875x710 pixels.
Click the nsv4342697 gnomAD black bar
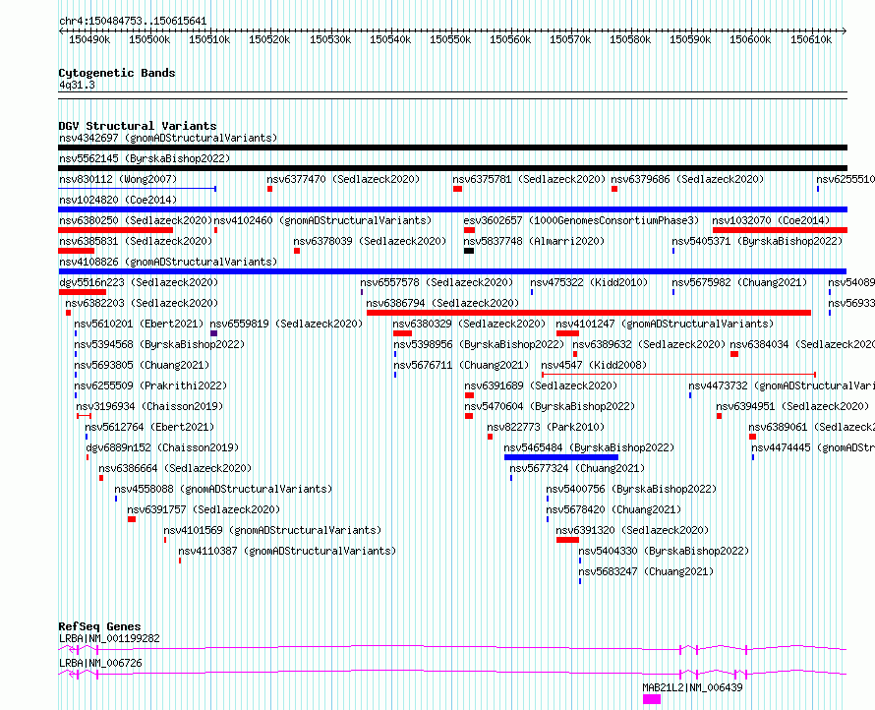pyautogui.click(x=452, y=148)
